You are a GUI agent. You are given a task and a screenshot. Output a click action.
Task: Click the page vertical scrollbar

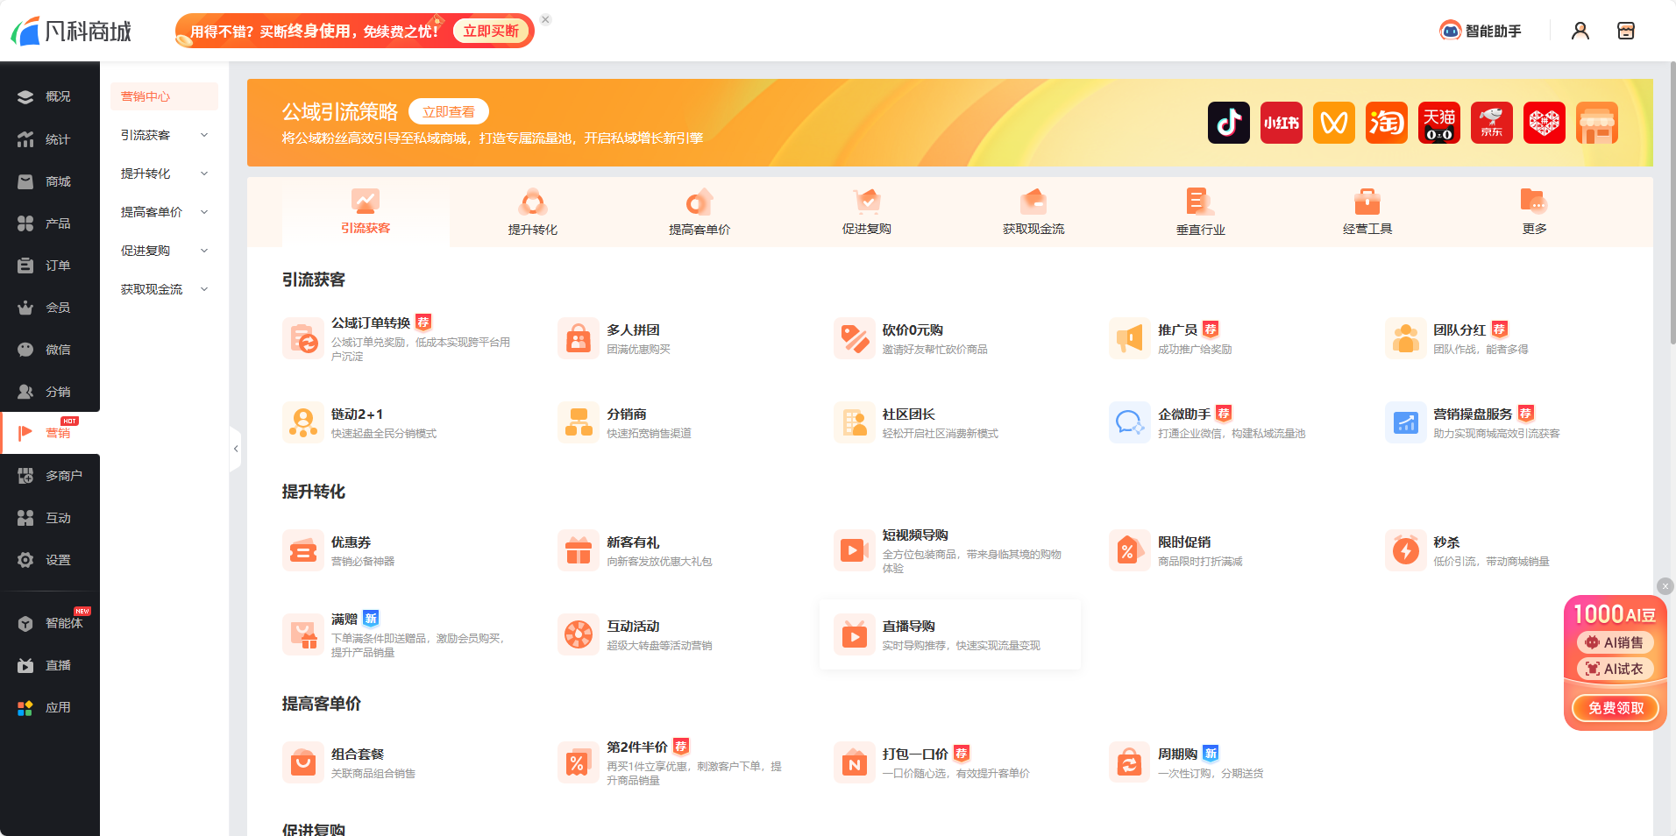tap(1672, 203)
